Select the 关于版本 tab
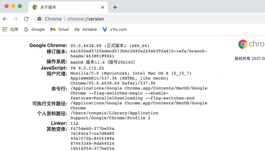The width and height of the screenshot is (265, 151). click(68, 7)
